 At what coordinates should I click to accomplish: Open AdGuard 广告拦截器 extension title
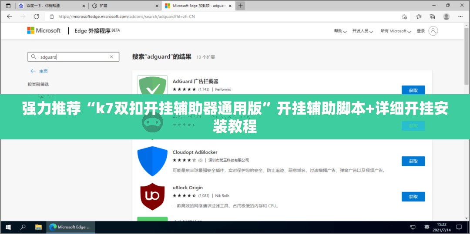coord(195,81)
